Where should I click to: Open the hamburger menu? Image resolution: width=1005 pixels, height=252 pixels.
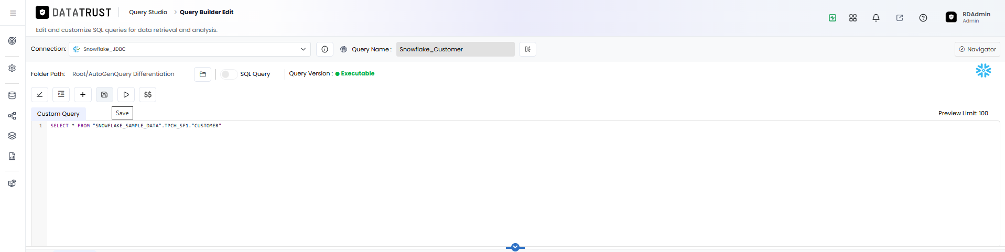13,13
